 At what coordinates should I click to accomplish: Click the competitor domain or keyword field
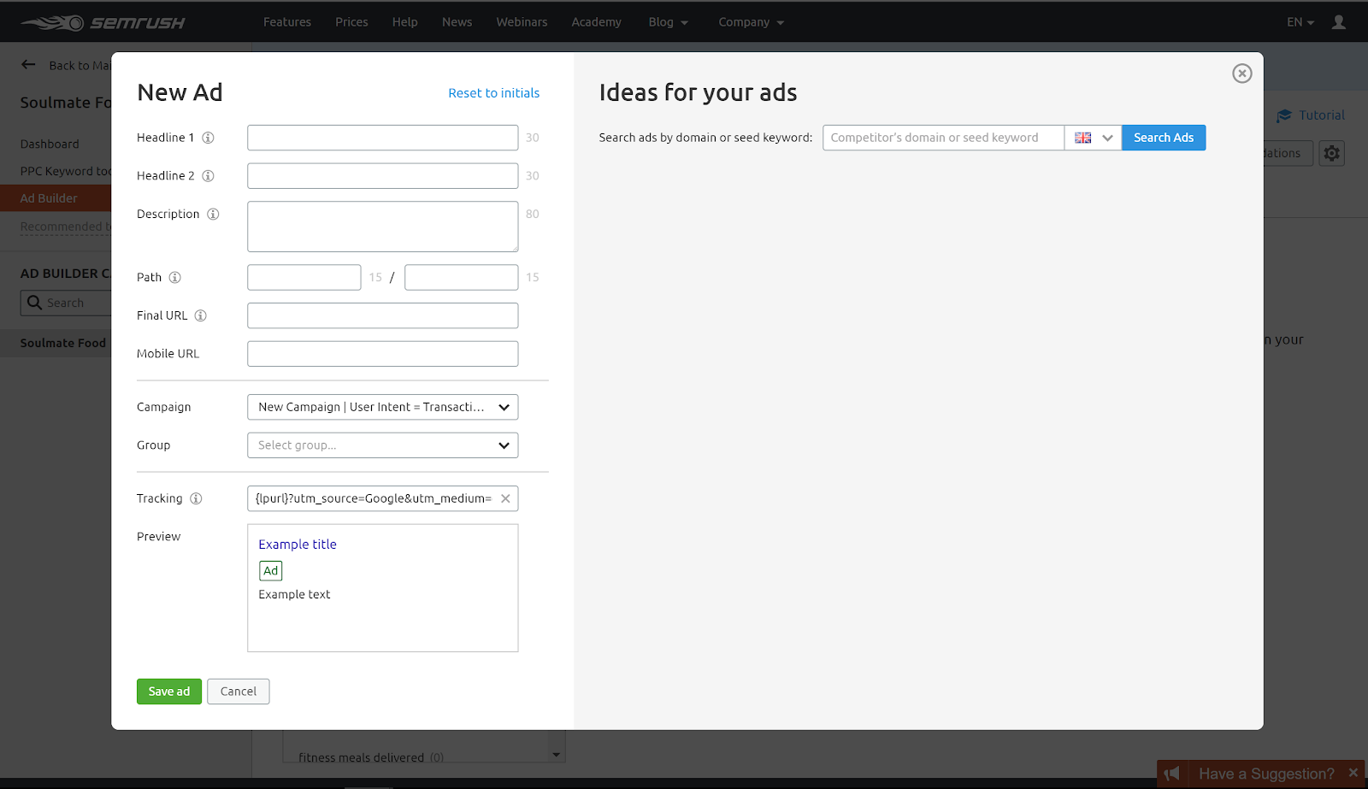click(x=944, y=138)
